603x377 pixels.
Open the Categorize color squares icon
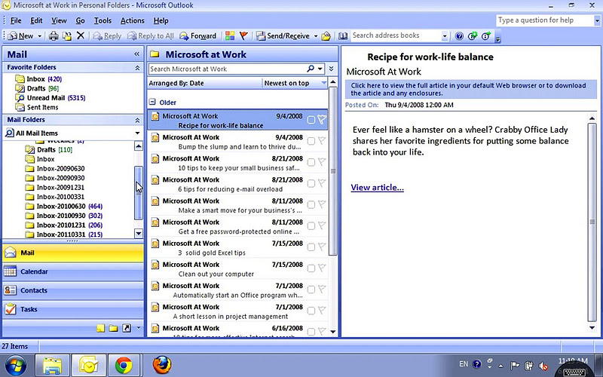(x=230, y=35)
